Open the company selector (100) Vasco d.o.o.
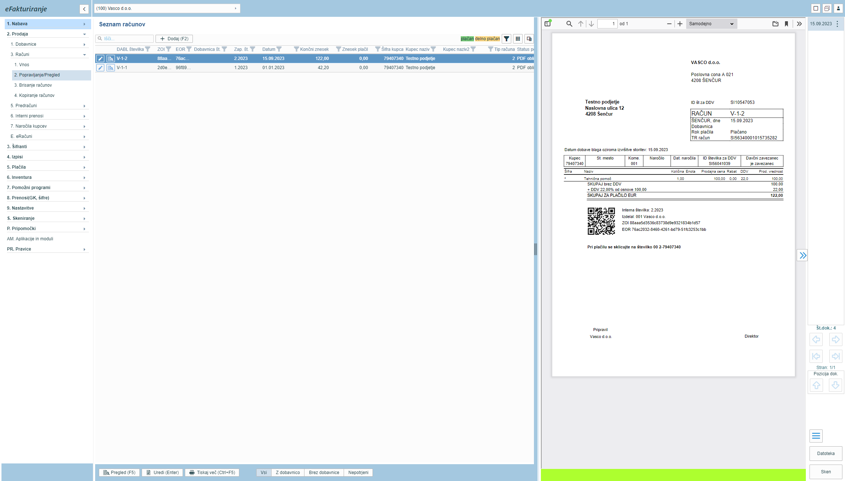 [x=167, y=8]
